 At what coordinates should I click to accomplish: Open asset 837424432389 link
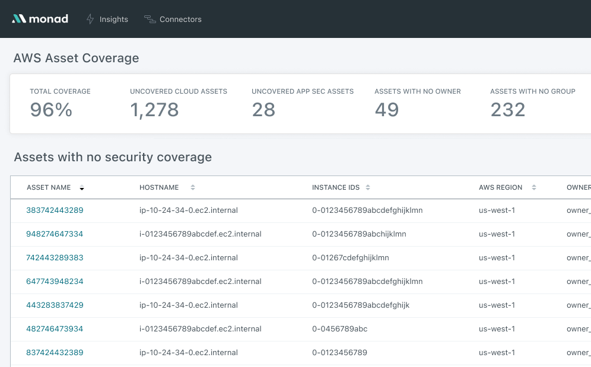(55, 353)
